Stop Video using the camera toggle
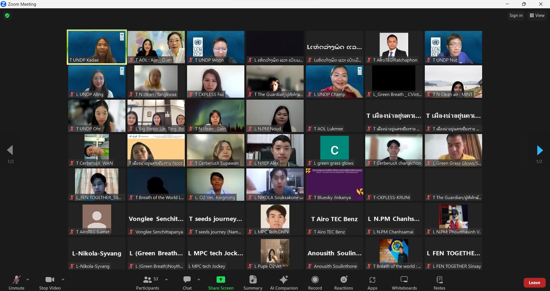 (50, 280)
